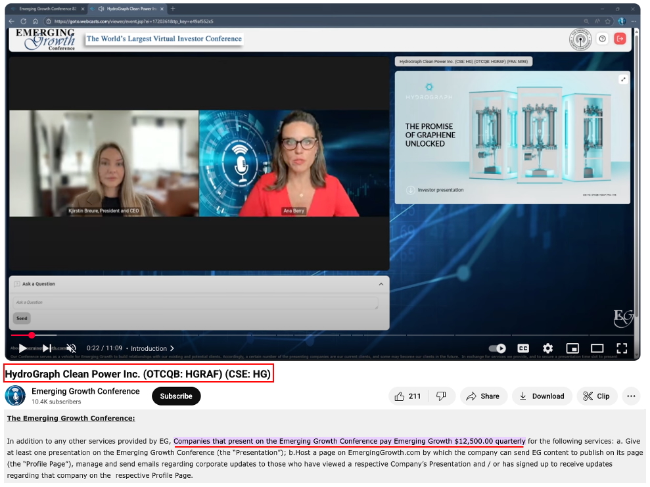650x487 pixels.
Task: Open more actions three-dot menu
Action: point(631,396)
